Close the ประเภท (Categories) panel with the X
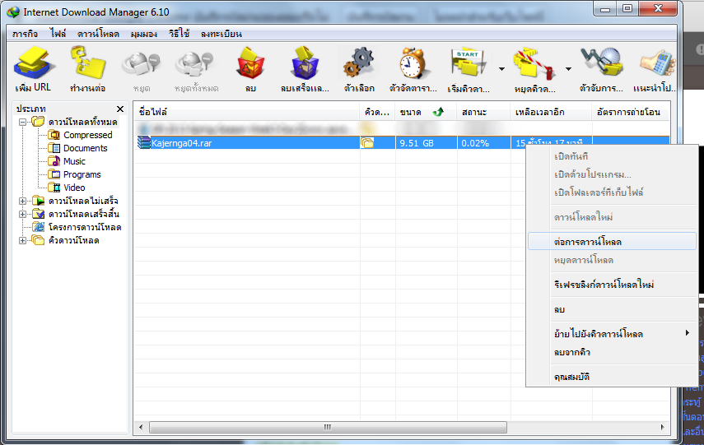 [x=120, y=109]
